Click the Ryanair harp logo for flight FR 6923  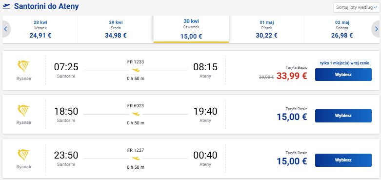point(24,111)
